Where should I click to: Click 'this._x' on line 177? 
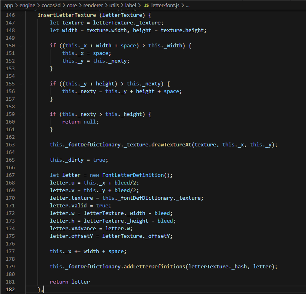pos(61,251)
